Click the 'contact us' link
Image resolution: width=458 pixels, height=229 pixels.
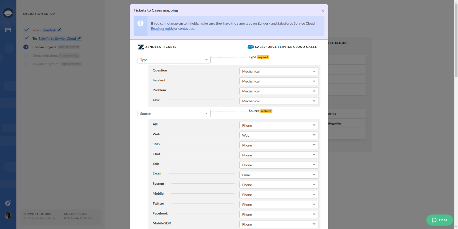pyautogui.click(x=186, y=28)
